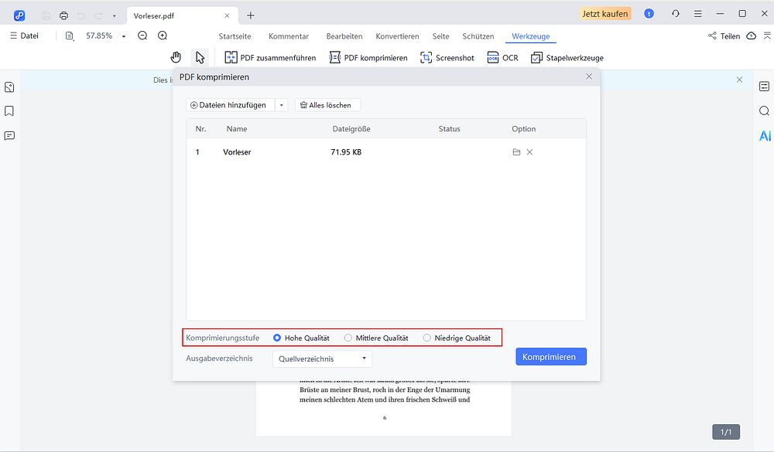Click the 1/1 page indicator

pyautogui.click(x=726, y=432)
